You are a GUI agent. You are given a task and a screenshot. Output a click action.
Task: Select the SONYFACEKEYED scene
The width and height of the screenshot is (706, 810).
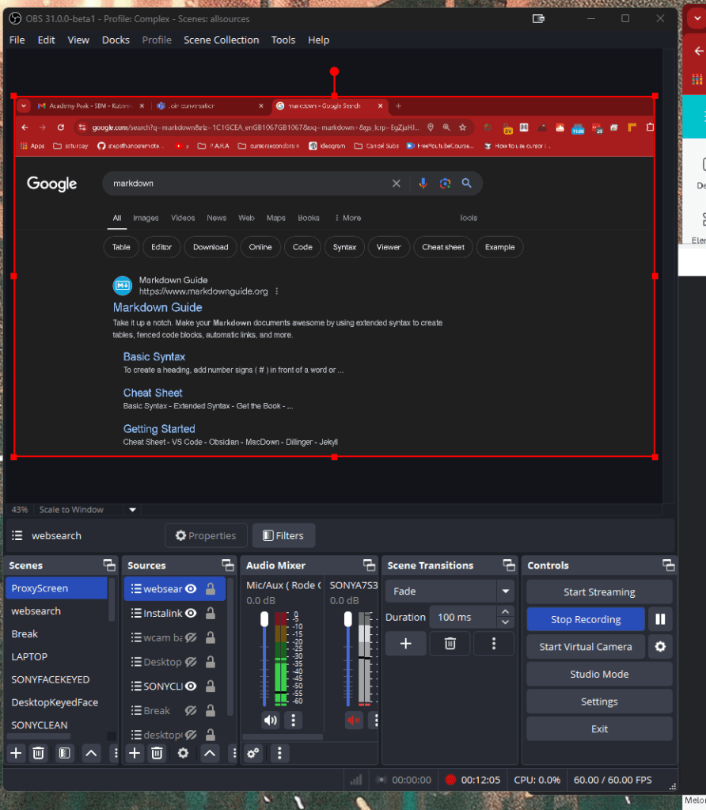click(57, 679)
